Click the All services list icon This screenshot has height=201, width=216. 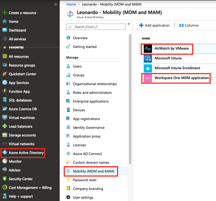coord(4,39)
